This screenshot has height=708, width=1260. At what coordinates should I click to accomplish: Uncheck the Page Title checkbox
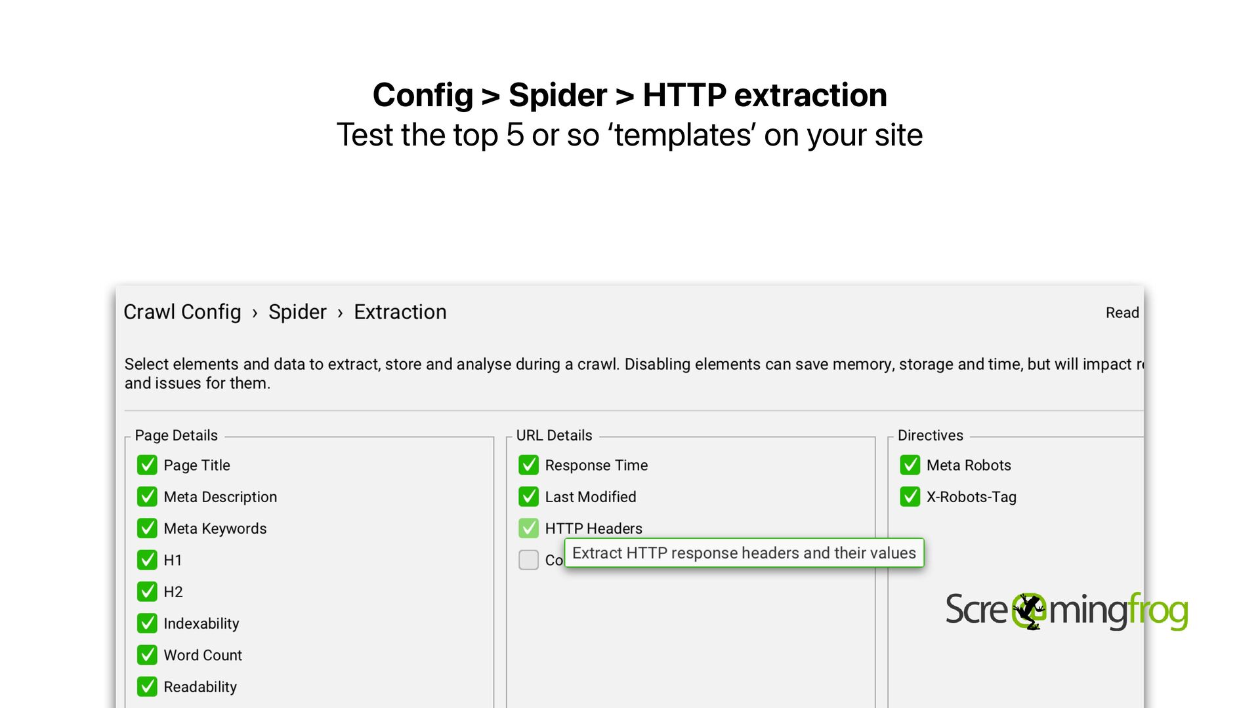[x=147, y=465]
